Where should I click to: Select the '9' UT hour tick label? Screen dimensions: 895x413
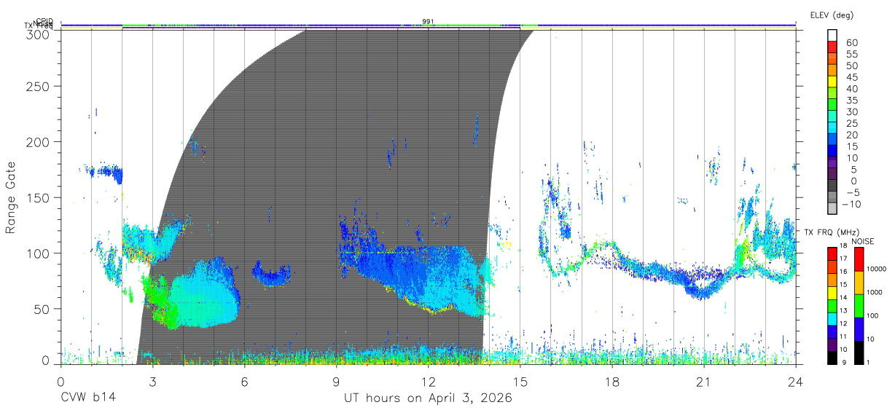pyautogui.click(x=337, y=382)
